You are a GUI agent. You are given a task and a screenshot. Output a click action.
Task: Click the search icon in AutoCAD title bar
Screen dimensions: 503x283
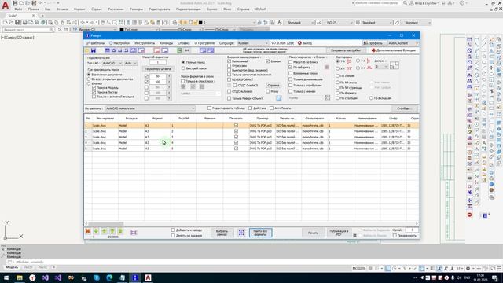(x=406, y=3)
